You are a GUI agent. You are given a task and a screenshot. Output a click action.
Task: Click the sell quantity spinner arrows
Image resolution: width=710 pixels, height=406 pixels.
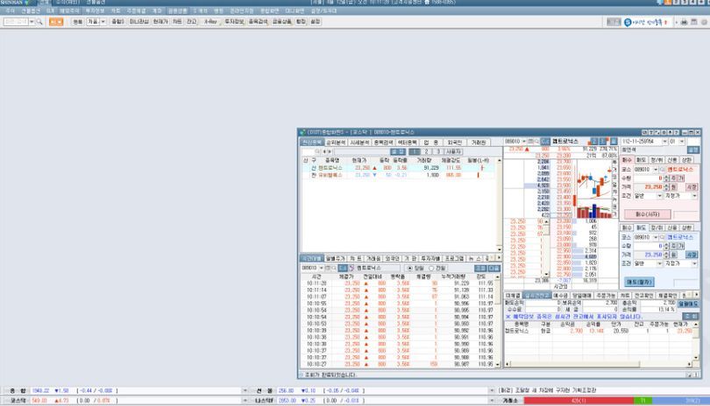click(x=666, y=246)
